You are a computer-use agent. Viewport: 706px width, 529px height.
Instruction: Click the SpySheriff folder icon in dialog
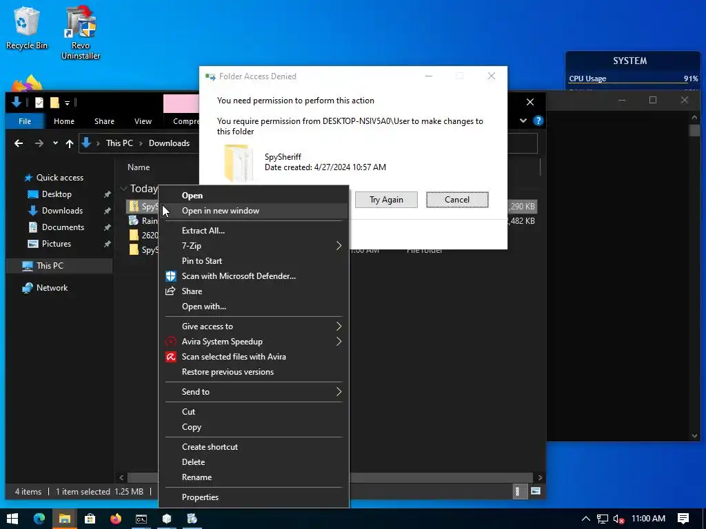pyautogui.click(x=238, y=163)
